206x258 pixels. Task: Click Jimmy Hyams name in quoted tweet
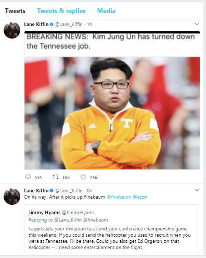(x=44, y=213)
